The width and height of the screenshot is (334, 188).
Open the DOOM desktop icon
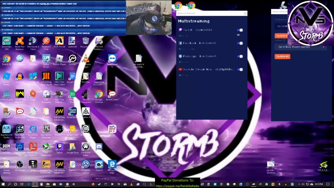7,149
